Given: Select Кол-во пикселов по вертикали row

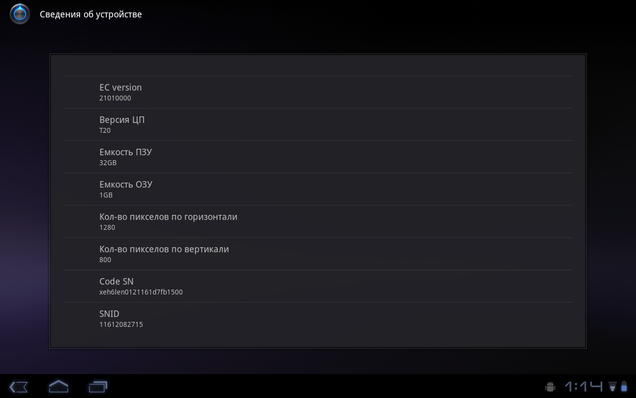Looking at the screenshot, I should 318,254.
